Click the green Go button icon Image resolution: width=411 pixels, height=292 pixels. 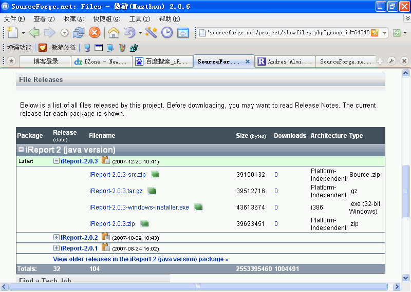pos(397,33)
